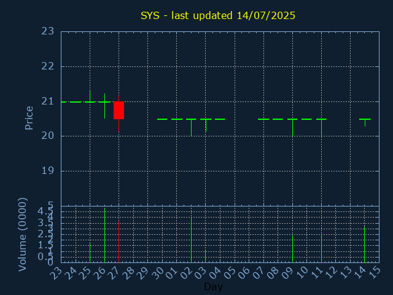Click the chart title SYS last updated 14/07/2025
The image size is (393, 295).
click(x=218, y=15)
